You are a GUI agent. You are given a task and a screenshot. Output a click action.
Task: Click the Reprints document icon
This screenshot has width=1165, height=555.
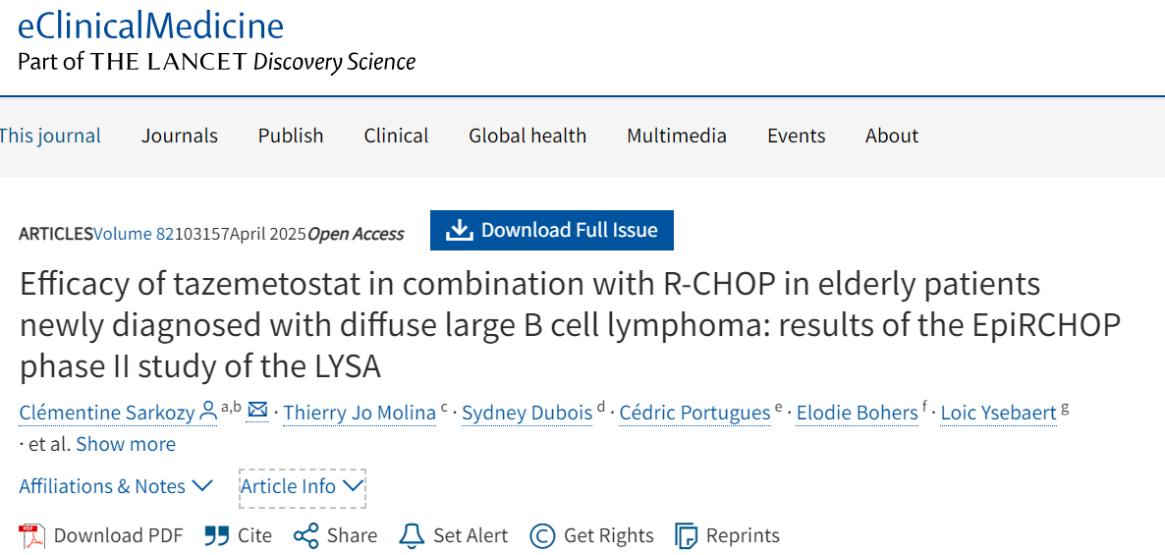pos(686,535)
